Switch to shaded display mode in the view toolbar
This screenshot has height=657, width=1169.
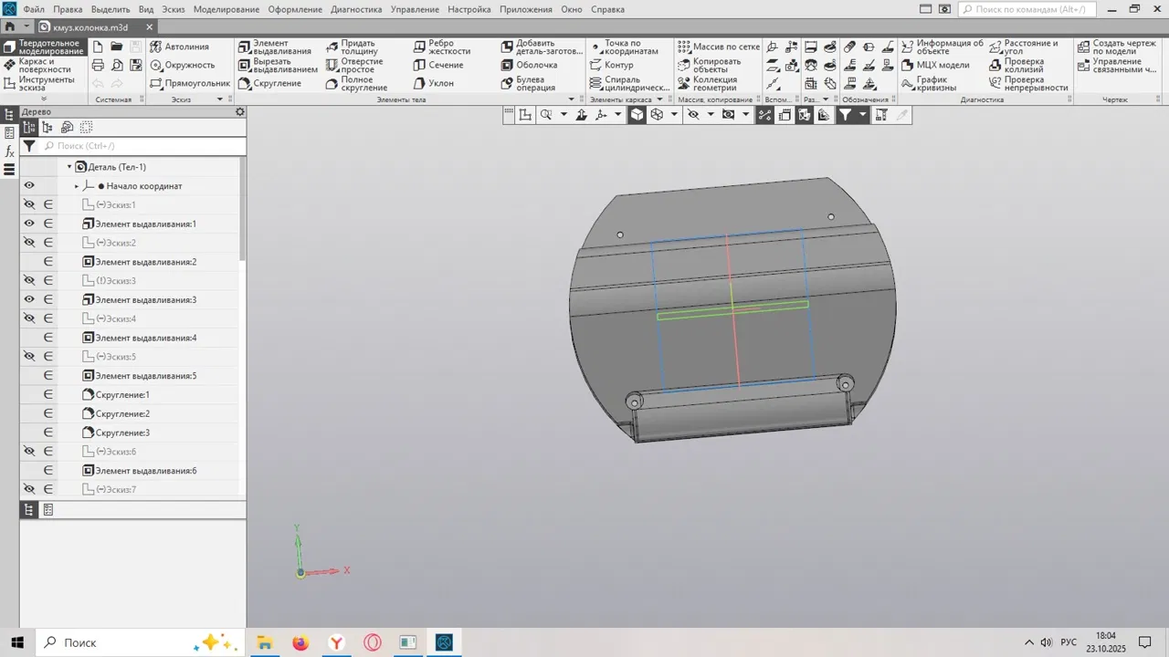(x=637, y=115)
